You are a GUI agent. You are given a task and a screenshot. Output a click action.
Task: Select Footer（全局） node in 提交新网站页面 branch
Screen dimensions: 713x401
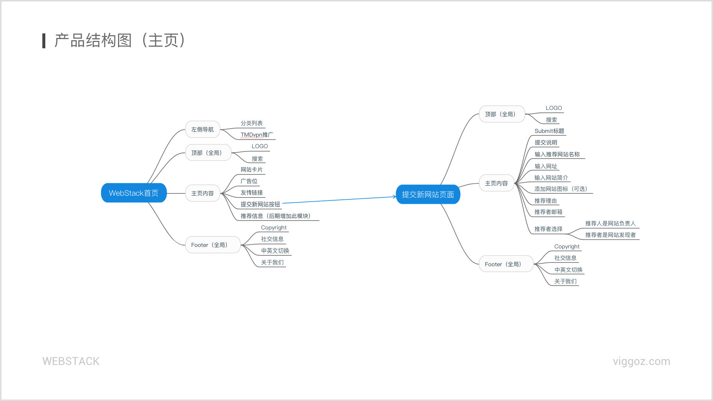[506, 264]
